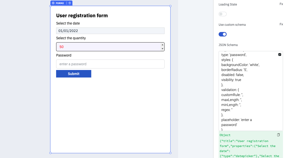The height and width of the screenshot is (158, 288).
Task: Open the JSON Schema editor popout icon
Action: click(280, 54)
